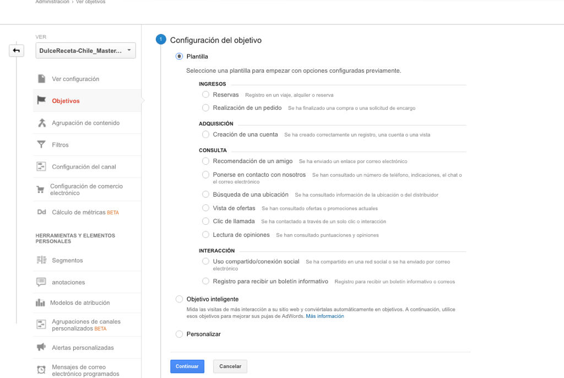Image resolution: width=564 pixels, height=378 pixels.
Task: Select the Personalizar radio button
Action: coord(179,334)
